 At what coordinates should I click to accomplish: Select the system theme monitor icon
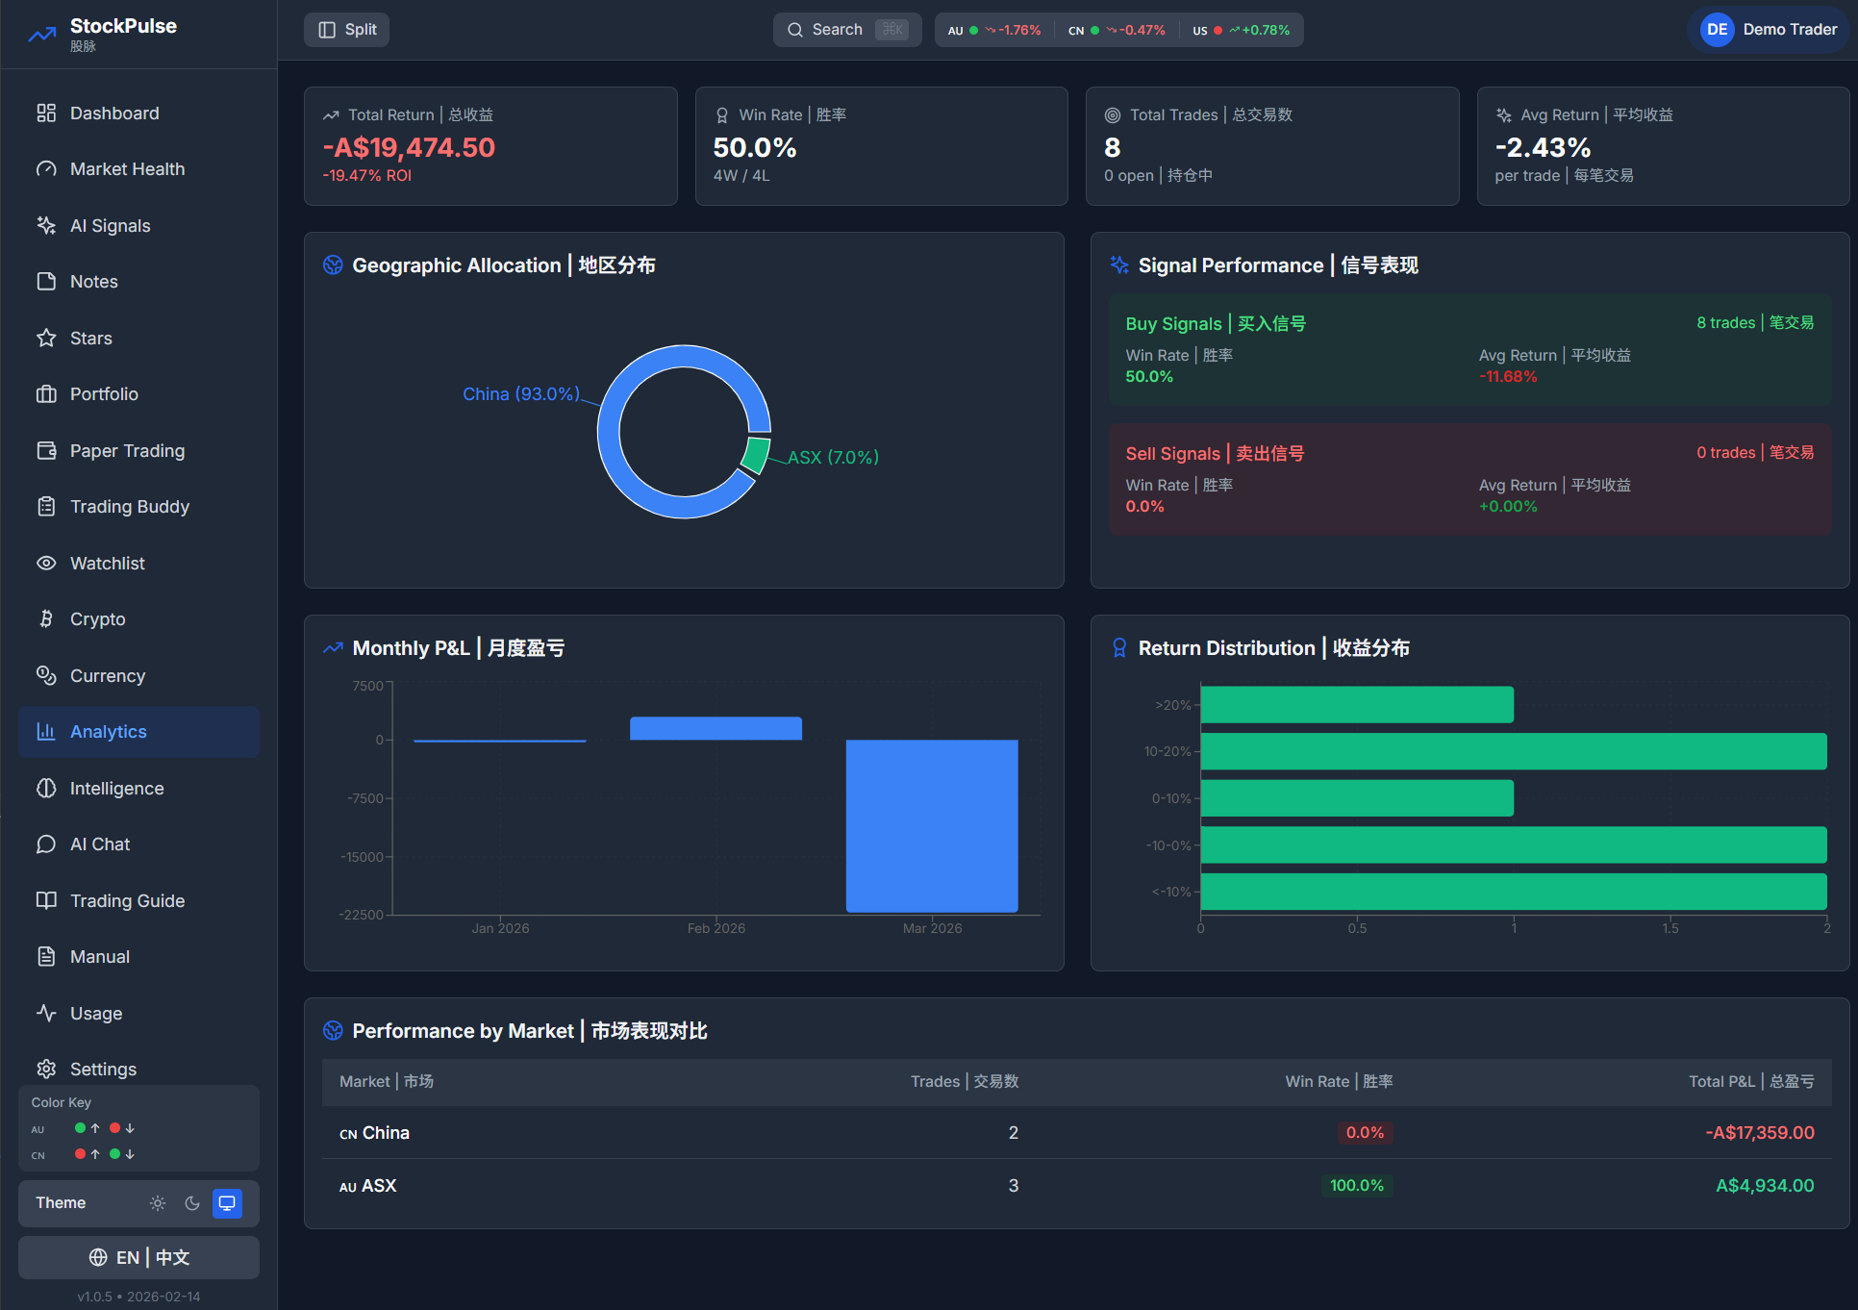(227, 1203)
